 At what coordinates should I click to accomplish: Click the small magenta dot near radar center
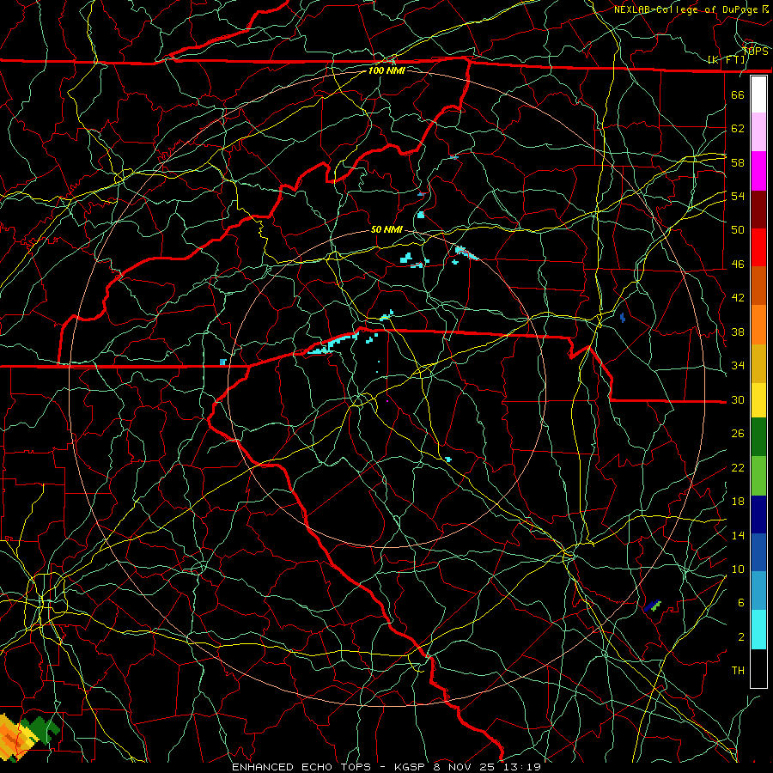pyautogui.click(x=387, y=401)
